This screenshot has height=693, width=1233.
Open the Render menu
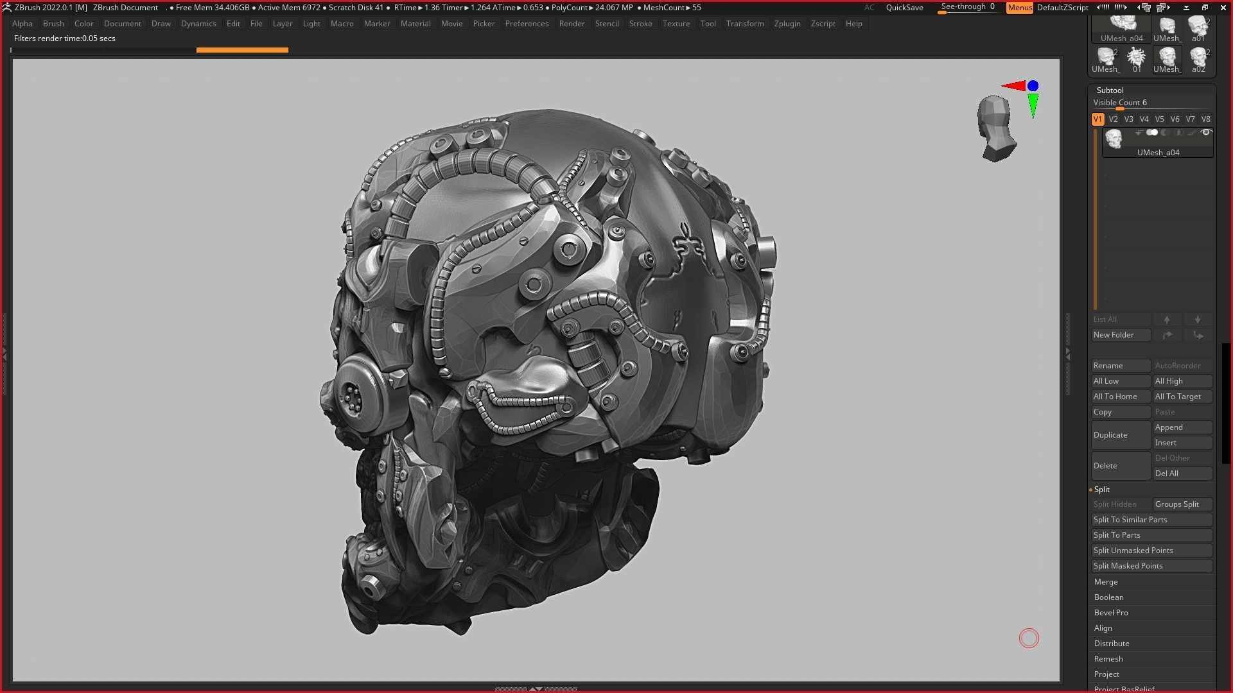[572, 24]
